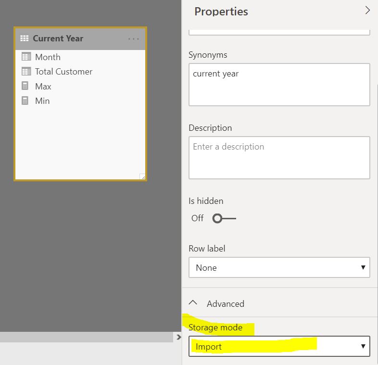Select the Month field
This screenshot has width=378, height=365.
point(48,57)
